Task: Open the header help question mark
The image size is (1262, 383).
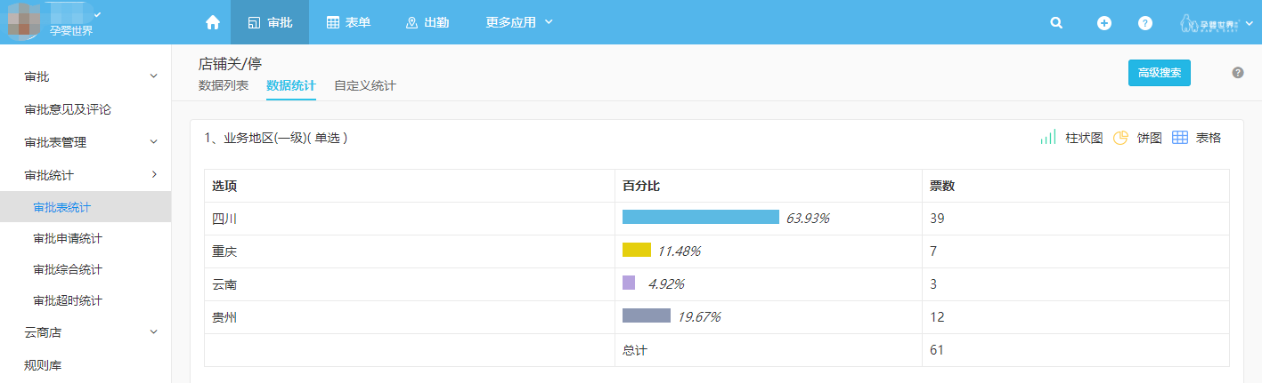Action: (1145, 23)
